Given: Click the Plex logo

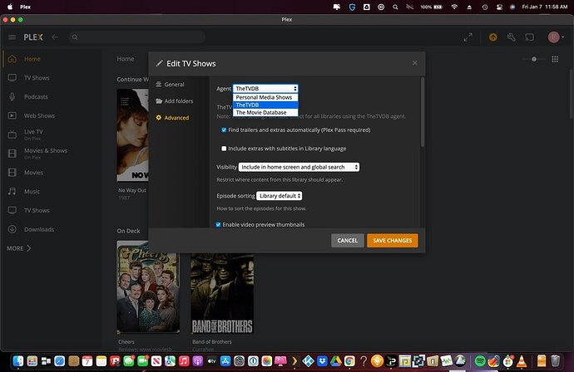Looking at the screenshot, I should pos(33,37).
